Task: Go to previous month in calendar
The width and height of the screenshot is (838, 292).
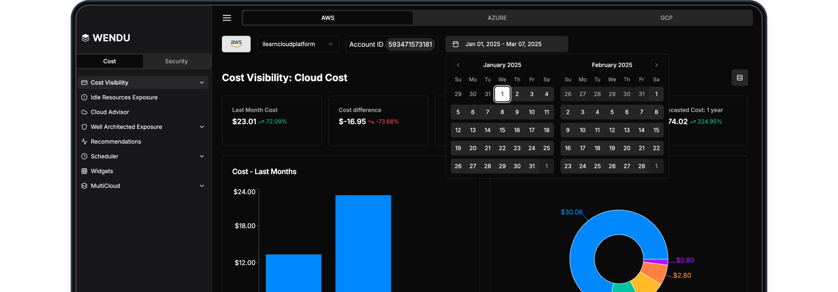Action: click(458, 65)
